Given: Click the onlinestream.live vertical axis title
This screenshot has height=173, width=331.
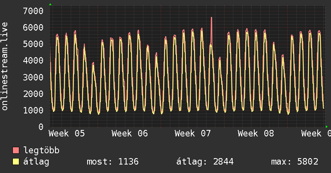Looking at the screenshot, I should (5, 67).
